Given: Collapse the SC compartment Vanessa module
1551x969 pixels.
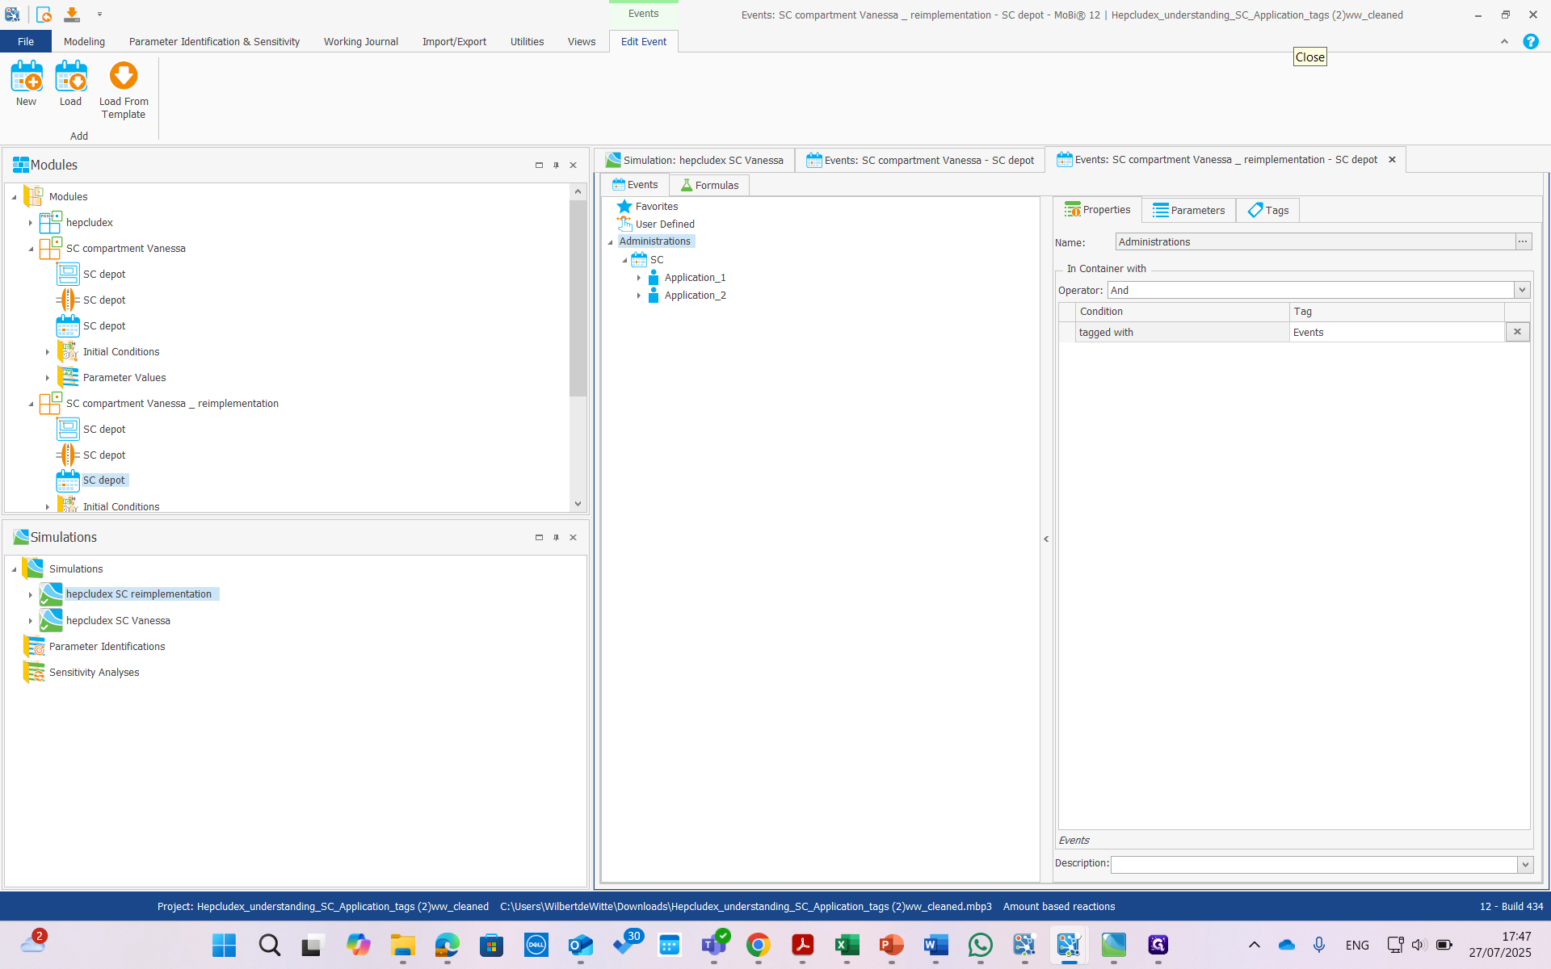Looking at the screenshot, I should [x=31, y=249].
